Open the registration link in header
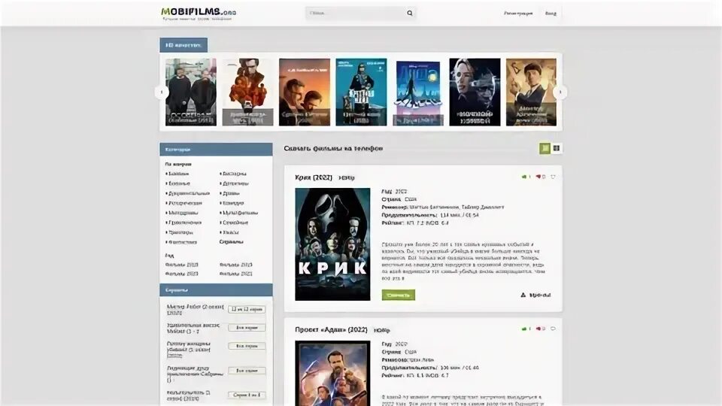The width and height of the screenshot is (722, 406). 518,14
